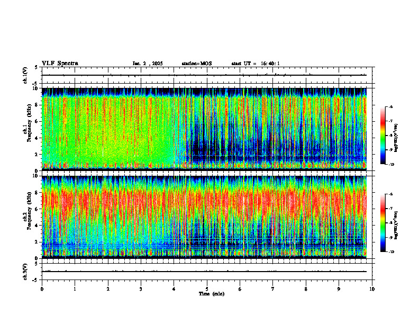The image size is (419, 324).
Task: Click ch.2 frequency axis tick "10"
Action: coord(35,176)
